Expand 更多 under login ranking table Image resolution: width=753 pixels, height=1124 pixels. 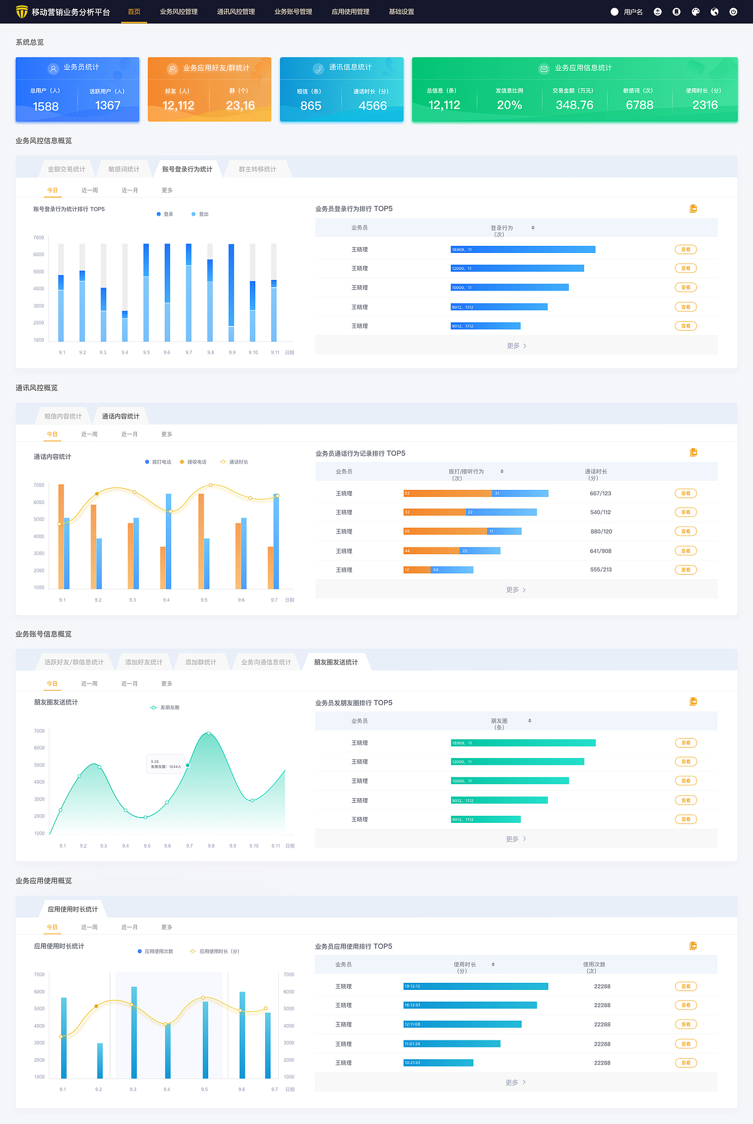coord(517,346)
